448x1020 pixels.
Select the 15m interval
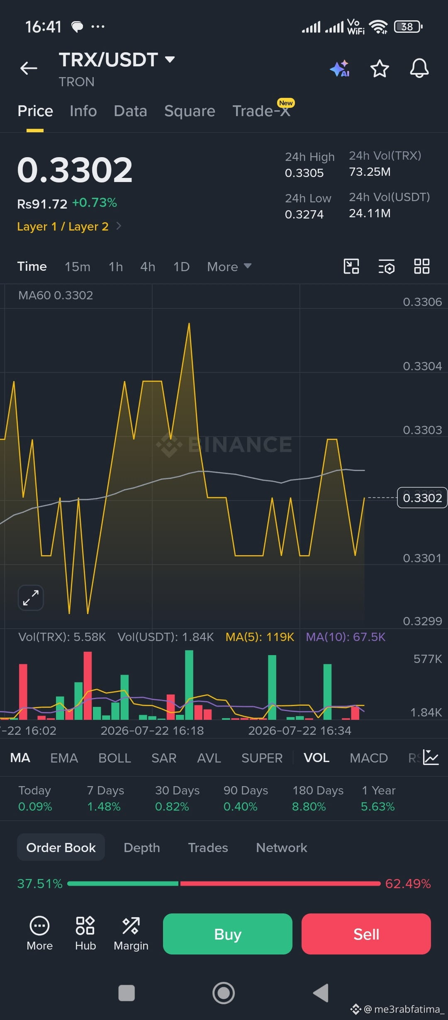[x=78, y=267]
